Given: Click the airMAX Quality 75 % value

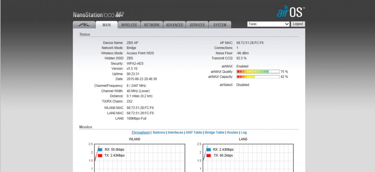Looking at the screenshot, I should pyautogui.click(x=284, y=72).
